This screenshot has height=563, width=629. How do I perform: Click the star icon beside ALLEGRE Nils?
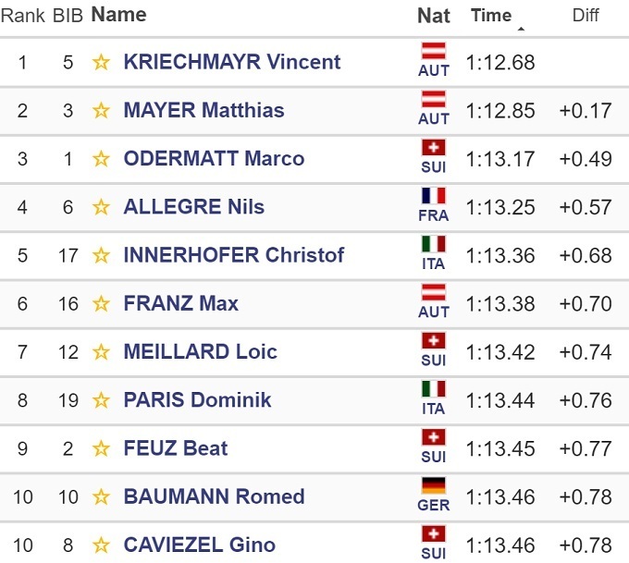101,207
